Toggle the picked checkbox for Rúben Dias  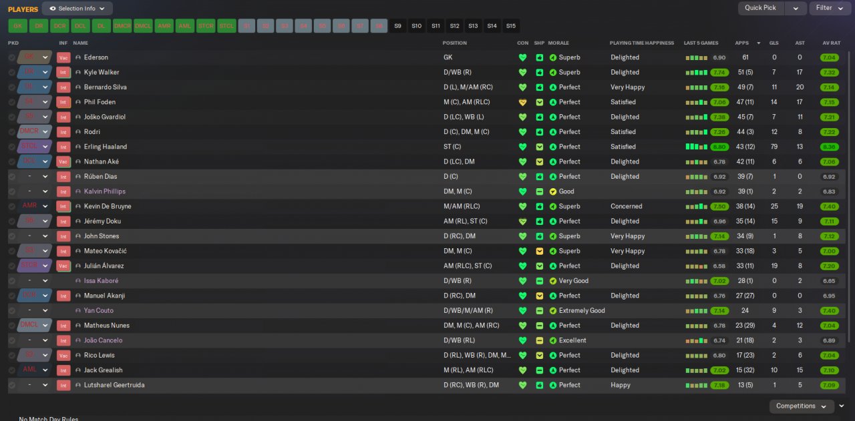(11, 177)
